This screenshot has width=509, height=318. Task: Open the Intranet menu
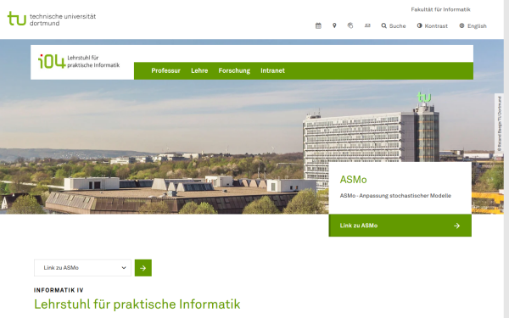coord(272,70)
